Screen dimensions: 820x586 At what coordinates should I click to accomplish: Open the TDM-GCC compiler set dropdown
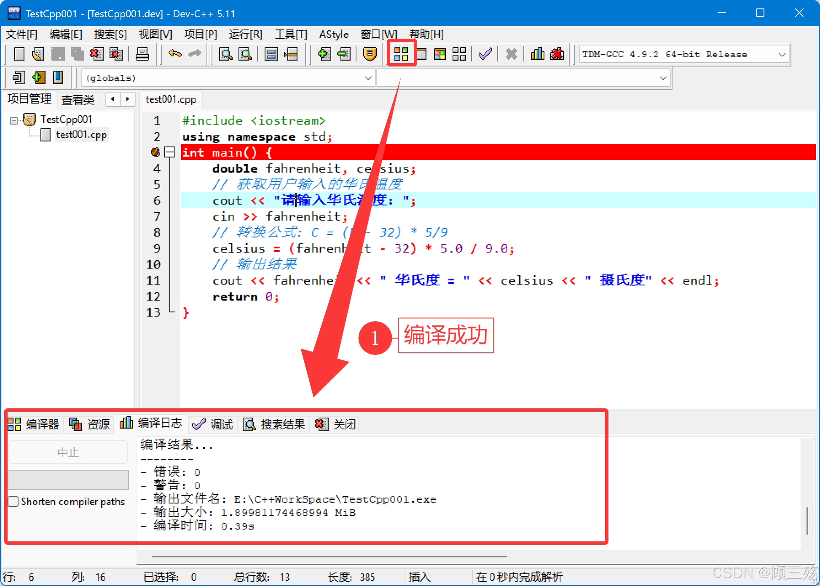click(782, 54)
